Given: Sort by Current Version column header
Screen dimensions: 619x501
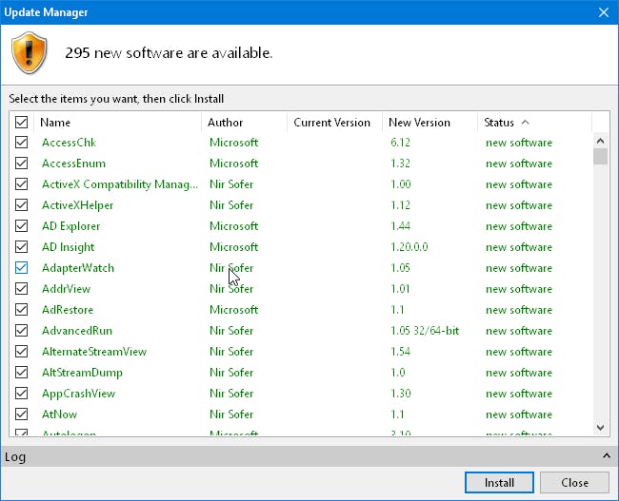Looking at the screenshot, I should coord(334,123).
